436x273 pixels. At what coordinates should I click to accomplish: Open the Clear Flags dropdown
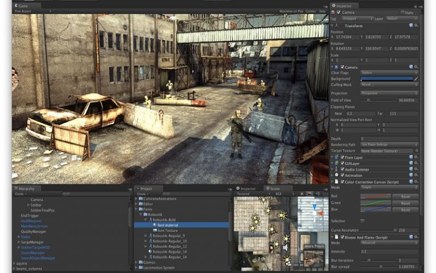[x=389, y=73]
